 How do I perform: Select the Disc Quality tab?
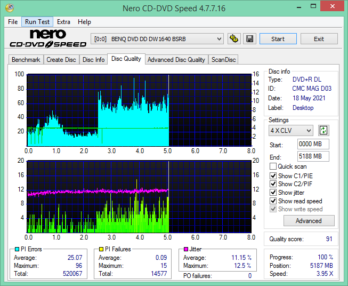(x=126, y=59)
